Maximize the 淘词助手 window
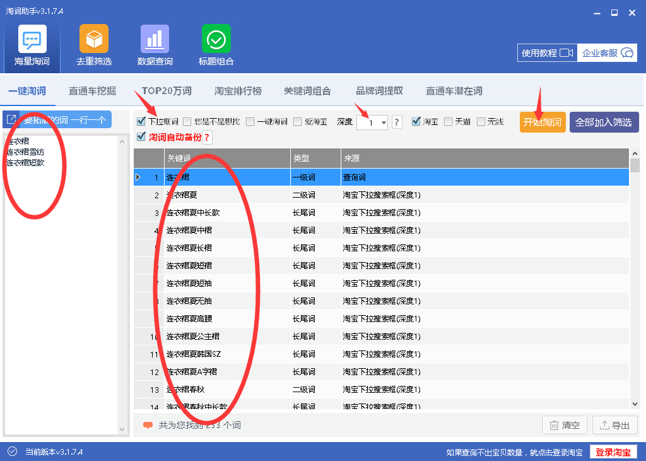This screenshot has height=461, width=646. 614,13
